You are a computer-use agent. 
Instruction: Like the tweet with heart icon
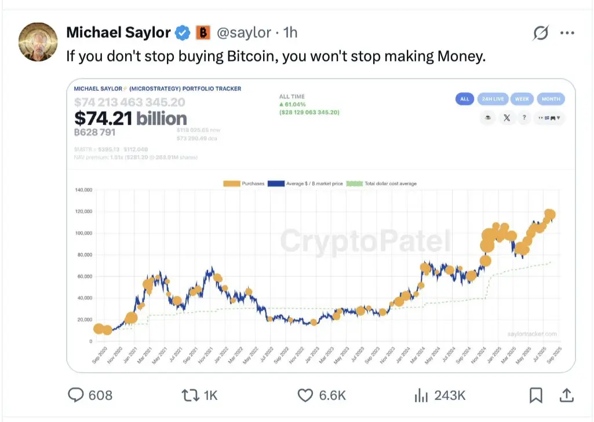[x=305, y=395]
